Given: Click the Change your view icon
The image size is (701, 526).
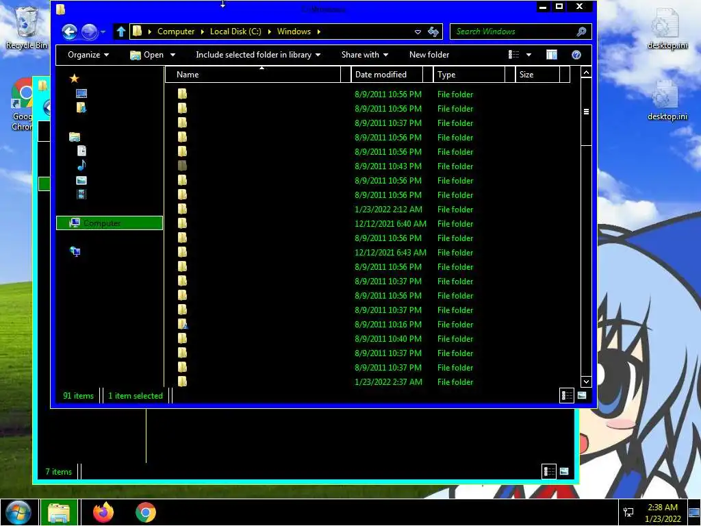Looking at the screenshot, I should [513, 55].
